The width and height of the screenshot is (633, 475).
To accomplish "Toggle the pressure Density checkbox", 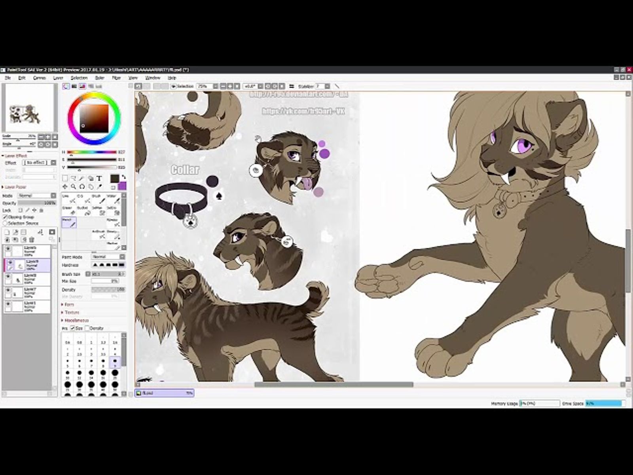I will tap(87, 329).
